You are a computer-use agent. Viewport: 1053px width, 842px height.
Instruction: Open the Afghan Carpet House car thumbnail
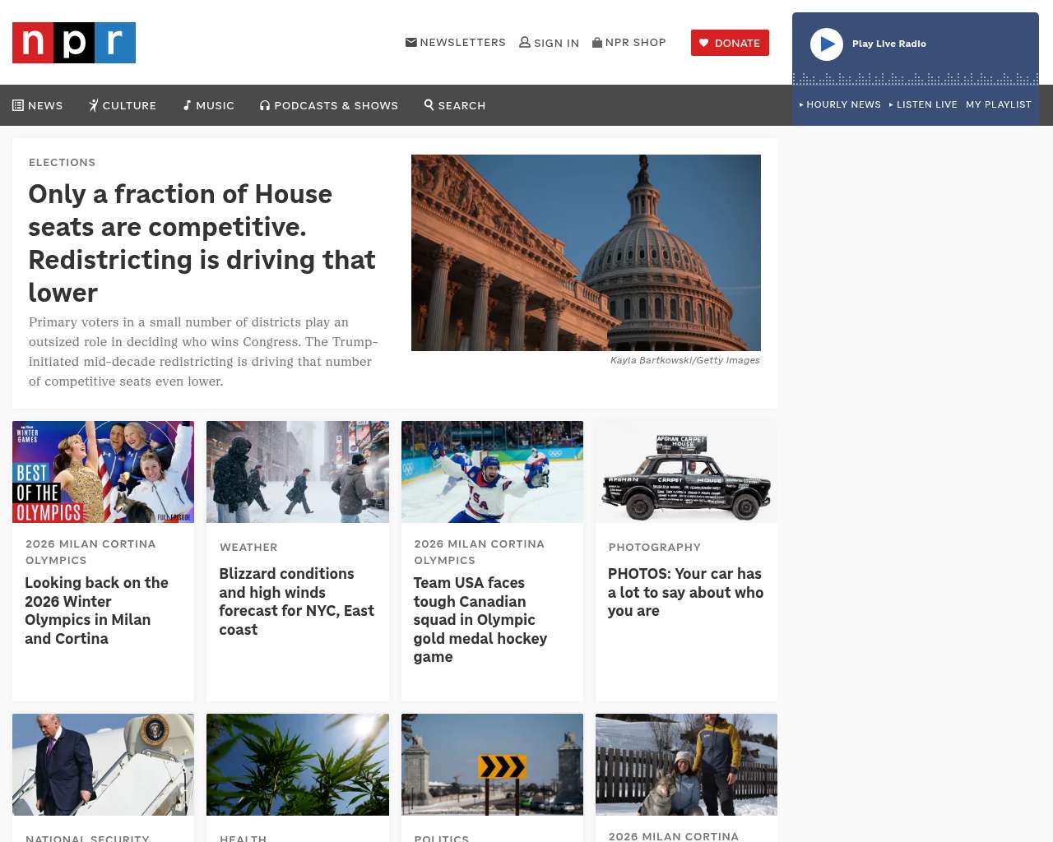click(x=686, y=472)
